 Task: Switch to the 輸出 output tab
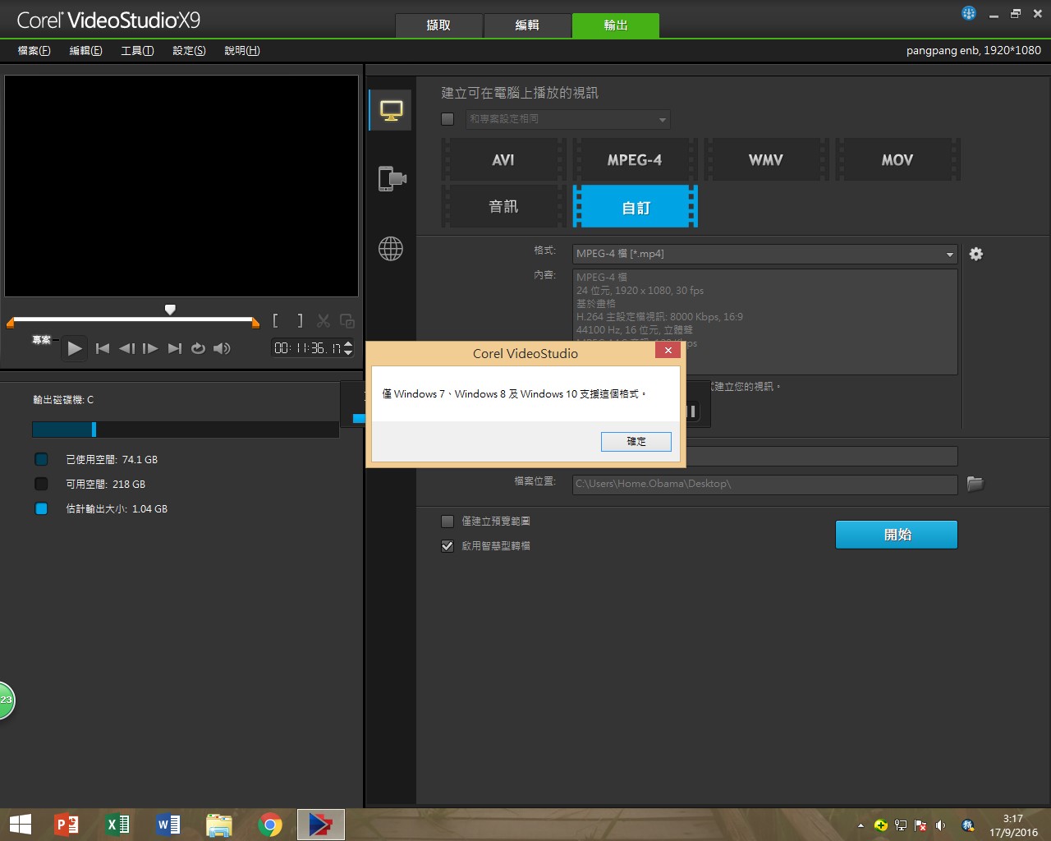[616, 25]
